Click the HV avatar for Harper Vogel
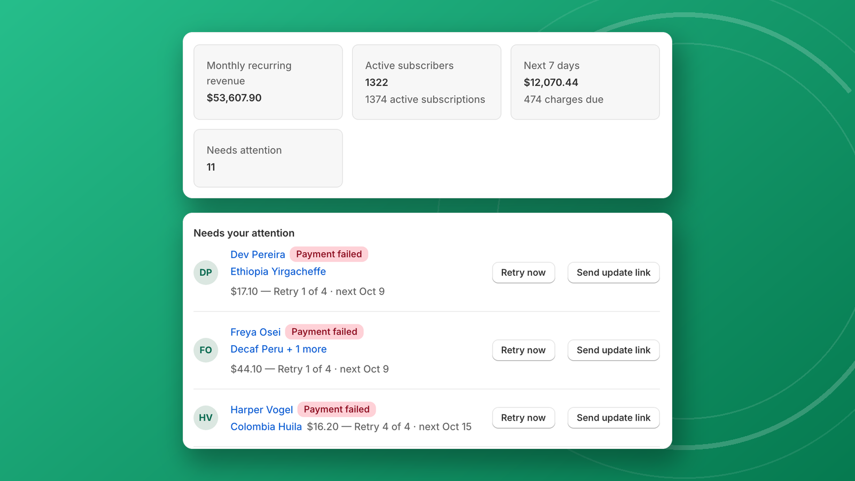 tap(206, 418)
